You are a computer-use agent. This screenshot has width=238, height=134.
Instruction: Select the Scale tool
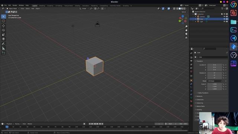(x=3, y=35)
